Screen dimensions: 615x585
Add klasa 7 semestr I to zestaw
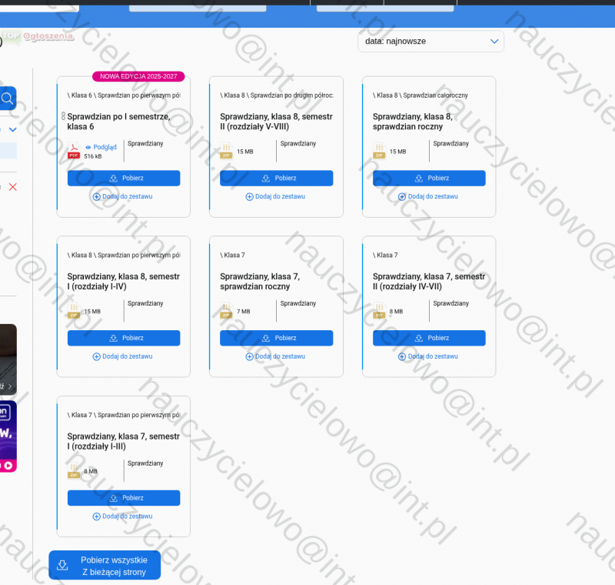point(123,516)
